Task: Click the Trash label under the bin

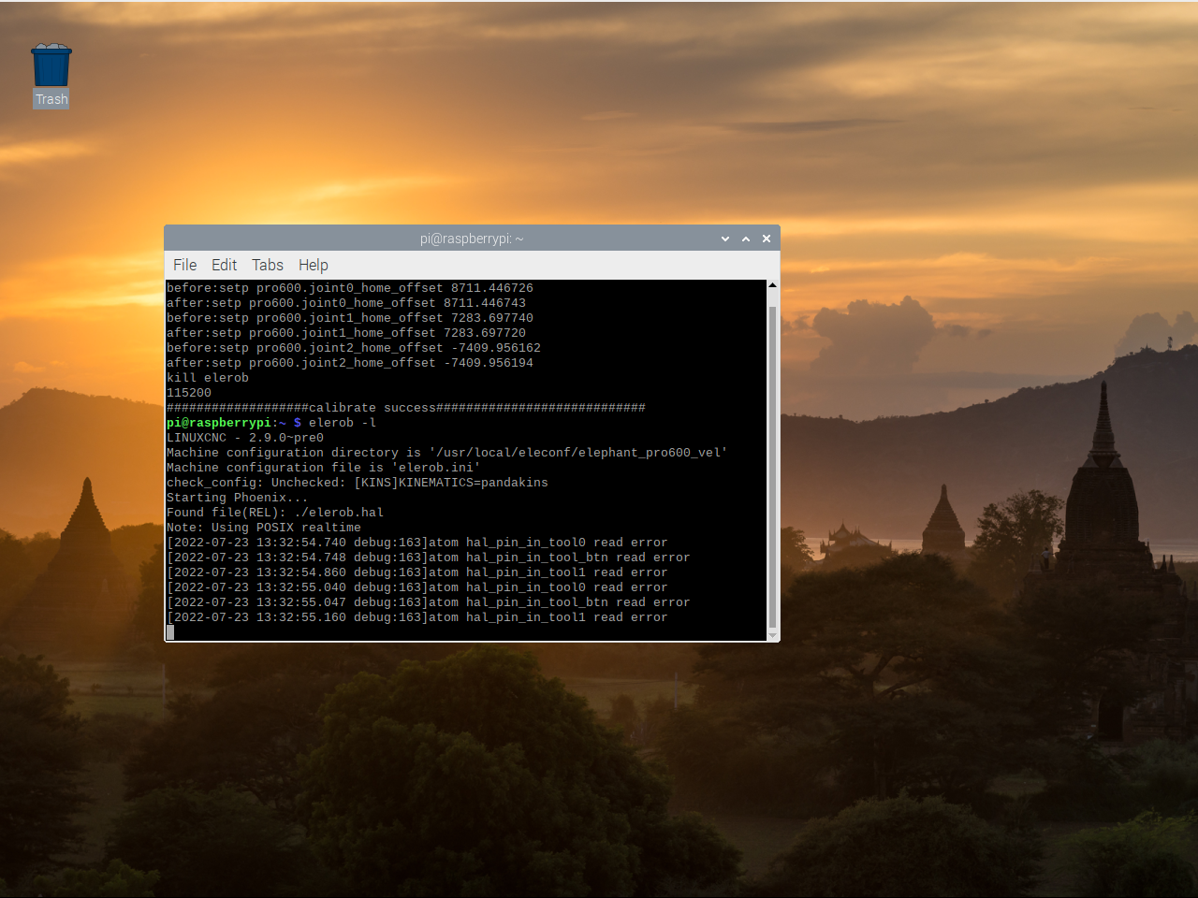Action: coord(51,99)
